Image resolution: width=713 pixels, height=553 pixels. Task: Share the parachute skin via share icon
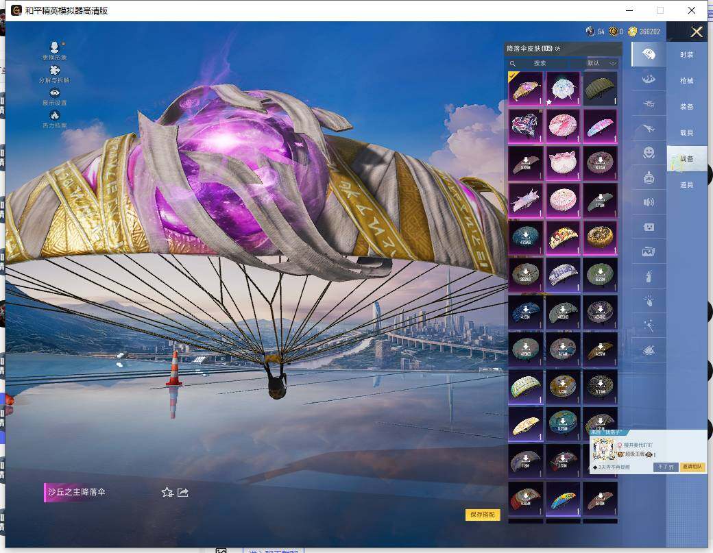pos(183,492)
